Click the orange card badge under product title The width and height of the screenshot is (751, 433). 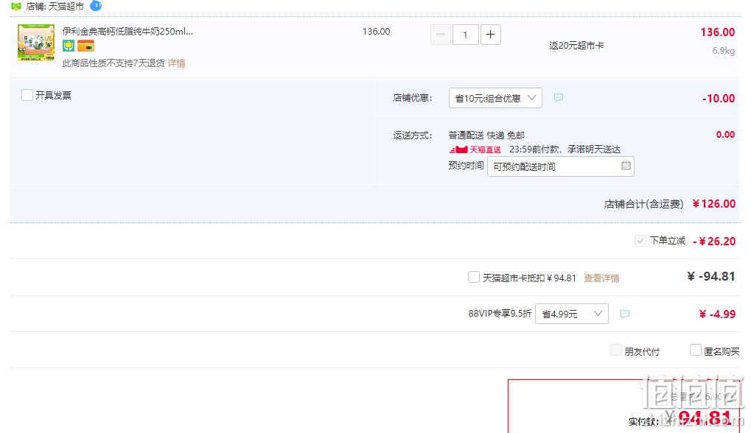click(x=85, y=46)
